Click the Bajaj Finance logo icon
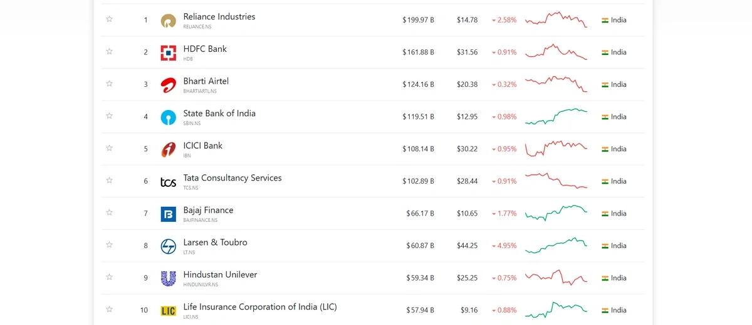The width and height of the screenshot is (752, 325). [x=168, y=214]
